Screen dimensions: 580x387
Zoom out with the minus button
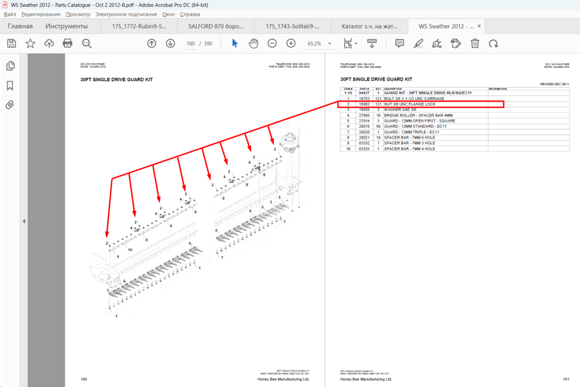[272, 44]
